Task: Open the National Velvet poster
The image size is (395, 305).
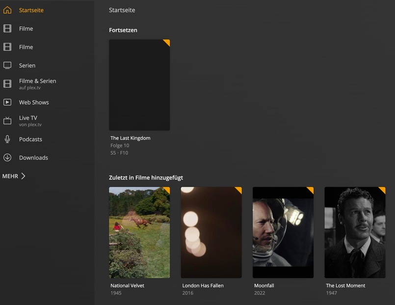Action: (139, 232)
